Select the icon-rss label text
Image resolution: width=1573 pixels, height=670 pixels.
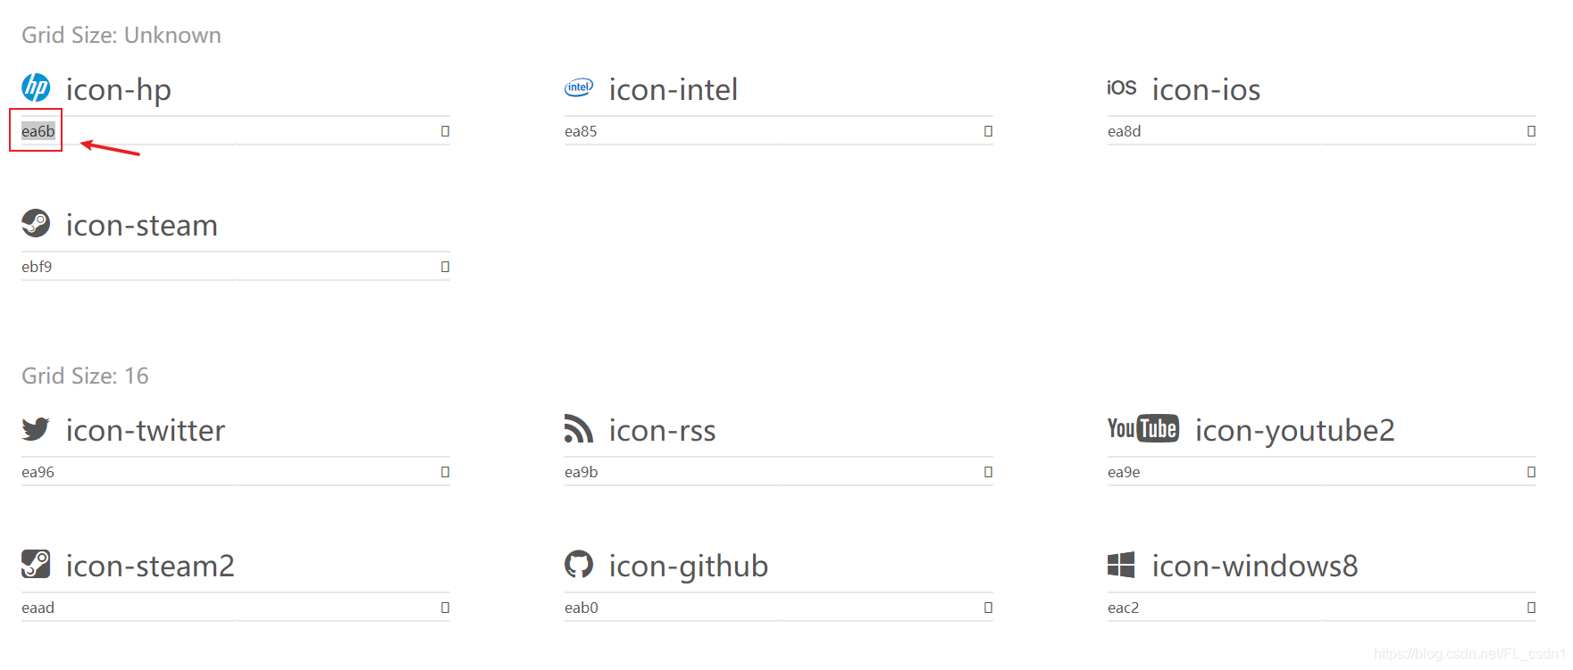tap(663, 431)
